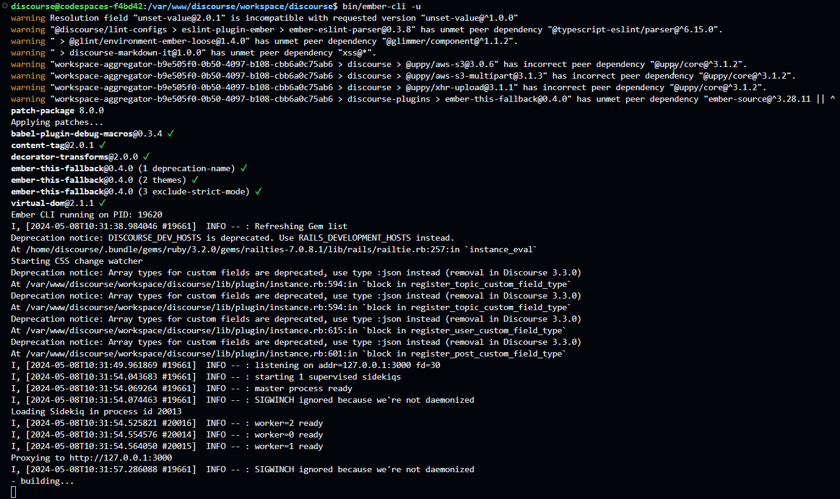The image size is (840, 499).
Task: Click the warning for "@uppy/aws-s3-multipart@3.1.3"
Action: pos(404,76)
